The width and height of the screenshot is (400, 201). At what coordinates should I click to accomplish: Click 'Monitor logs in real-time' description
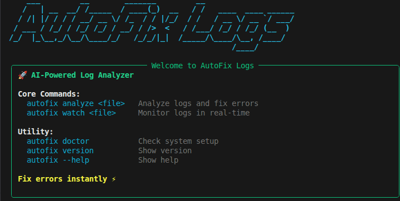click(194, 113)
